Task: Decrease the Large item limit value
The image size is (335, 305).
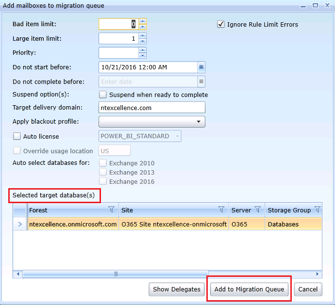Action: tap(143, 41)
